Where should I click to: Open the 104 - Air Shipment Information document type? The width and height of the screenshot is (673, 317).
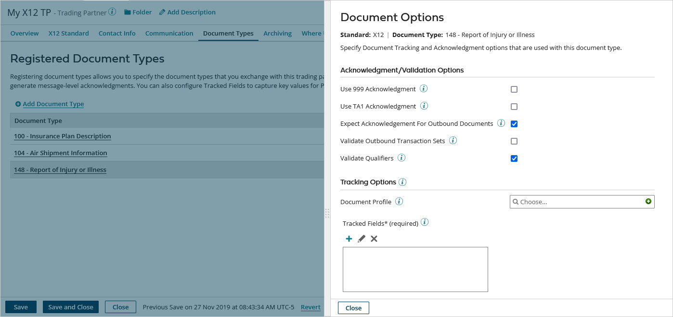point(60,153)
